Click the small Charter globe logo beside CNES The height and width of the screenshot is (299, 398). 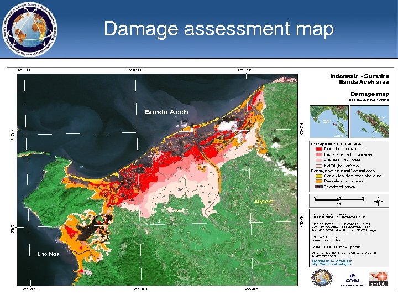(322, 278)
